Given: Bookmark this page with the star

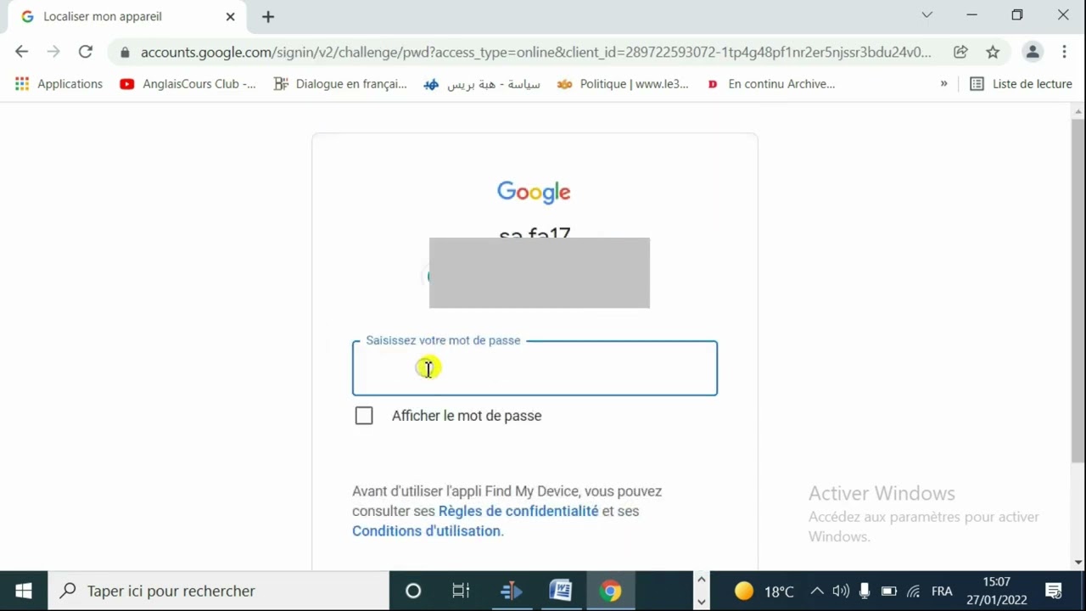Looking at the screenshot, I should pyautogui.click(x=993, y=52).
